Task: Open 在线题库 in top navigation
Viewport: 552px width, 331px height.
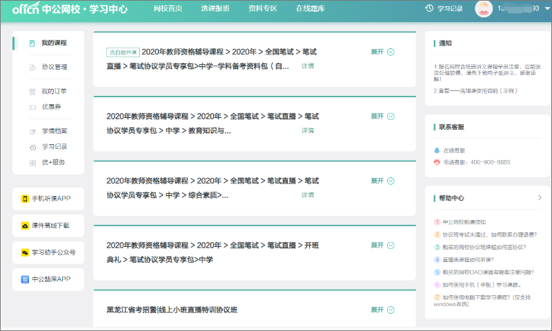Action: 310,9
